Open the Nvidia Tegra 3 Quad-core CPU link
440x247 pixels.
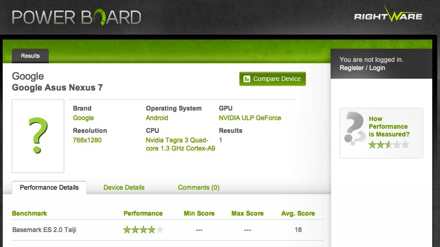click(x=181, y=144)
